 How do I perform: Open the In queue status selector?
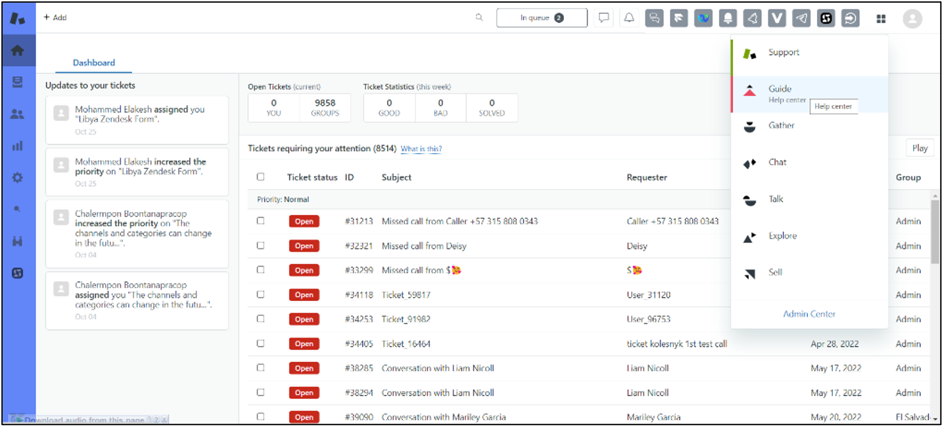(x=542, y=18)
